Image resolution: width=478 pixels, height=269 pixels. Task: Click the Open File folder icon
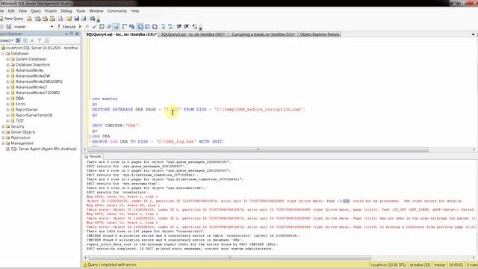[69, 19]
